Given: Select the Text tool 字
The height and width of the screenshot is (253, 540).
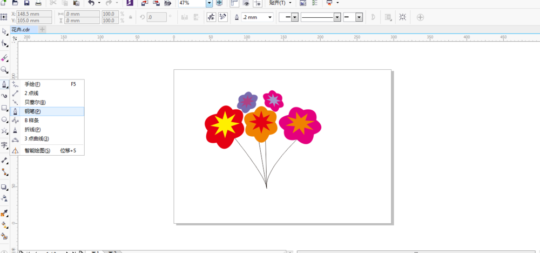Looking at the screenshot, I should click(x=4, y=145).
